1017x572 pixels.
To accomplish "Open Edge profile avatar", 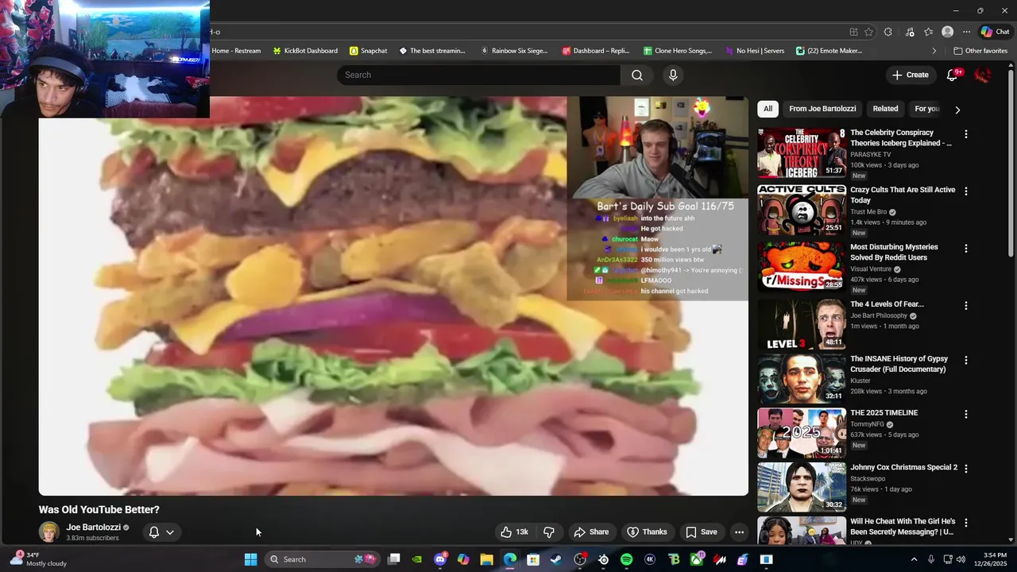I will (947, 32).
